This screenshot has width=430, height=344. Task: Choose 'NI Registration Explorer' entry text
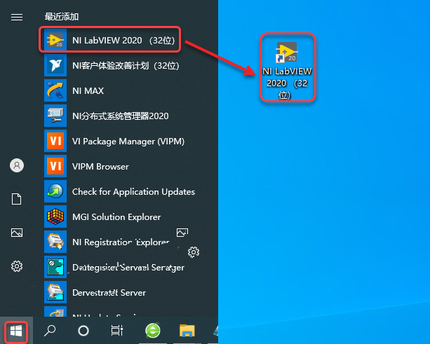coord(121,242)
